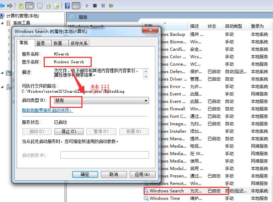Screen dimensions: 273x202
Task: Toggle the show/hide console tree icon
Action: 29,6
